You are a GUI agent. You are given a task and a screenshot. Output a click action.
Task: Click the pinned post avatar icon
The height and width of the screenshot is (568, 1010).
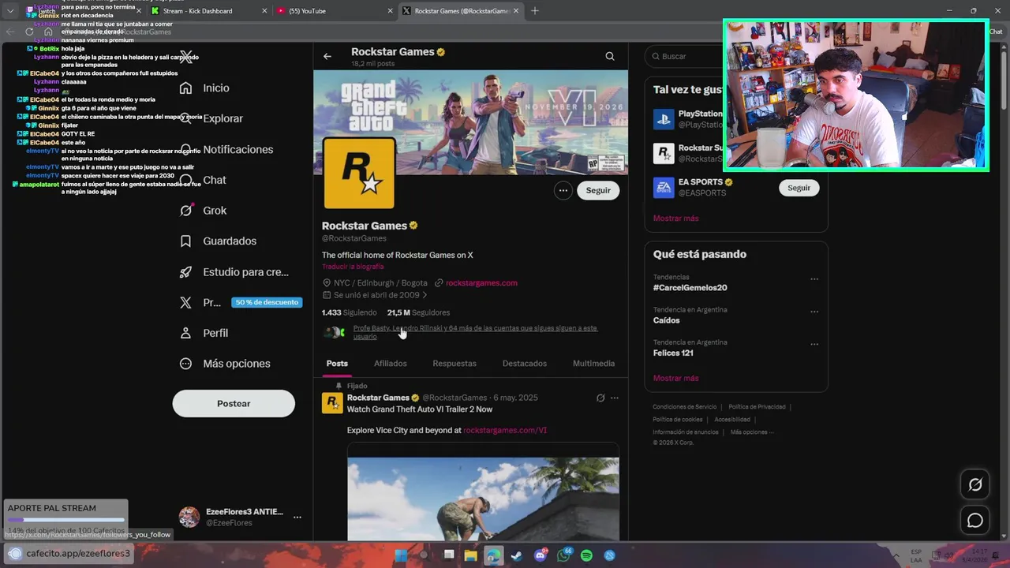[332, 403]
